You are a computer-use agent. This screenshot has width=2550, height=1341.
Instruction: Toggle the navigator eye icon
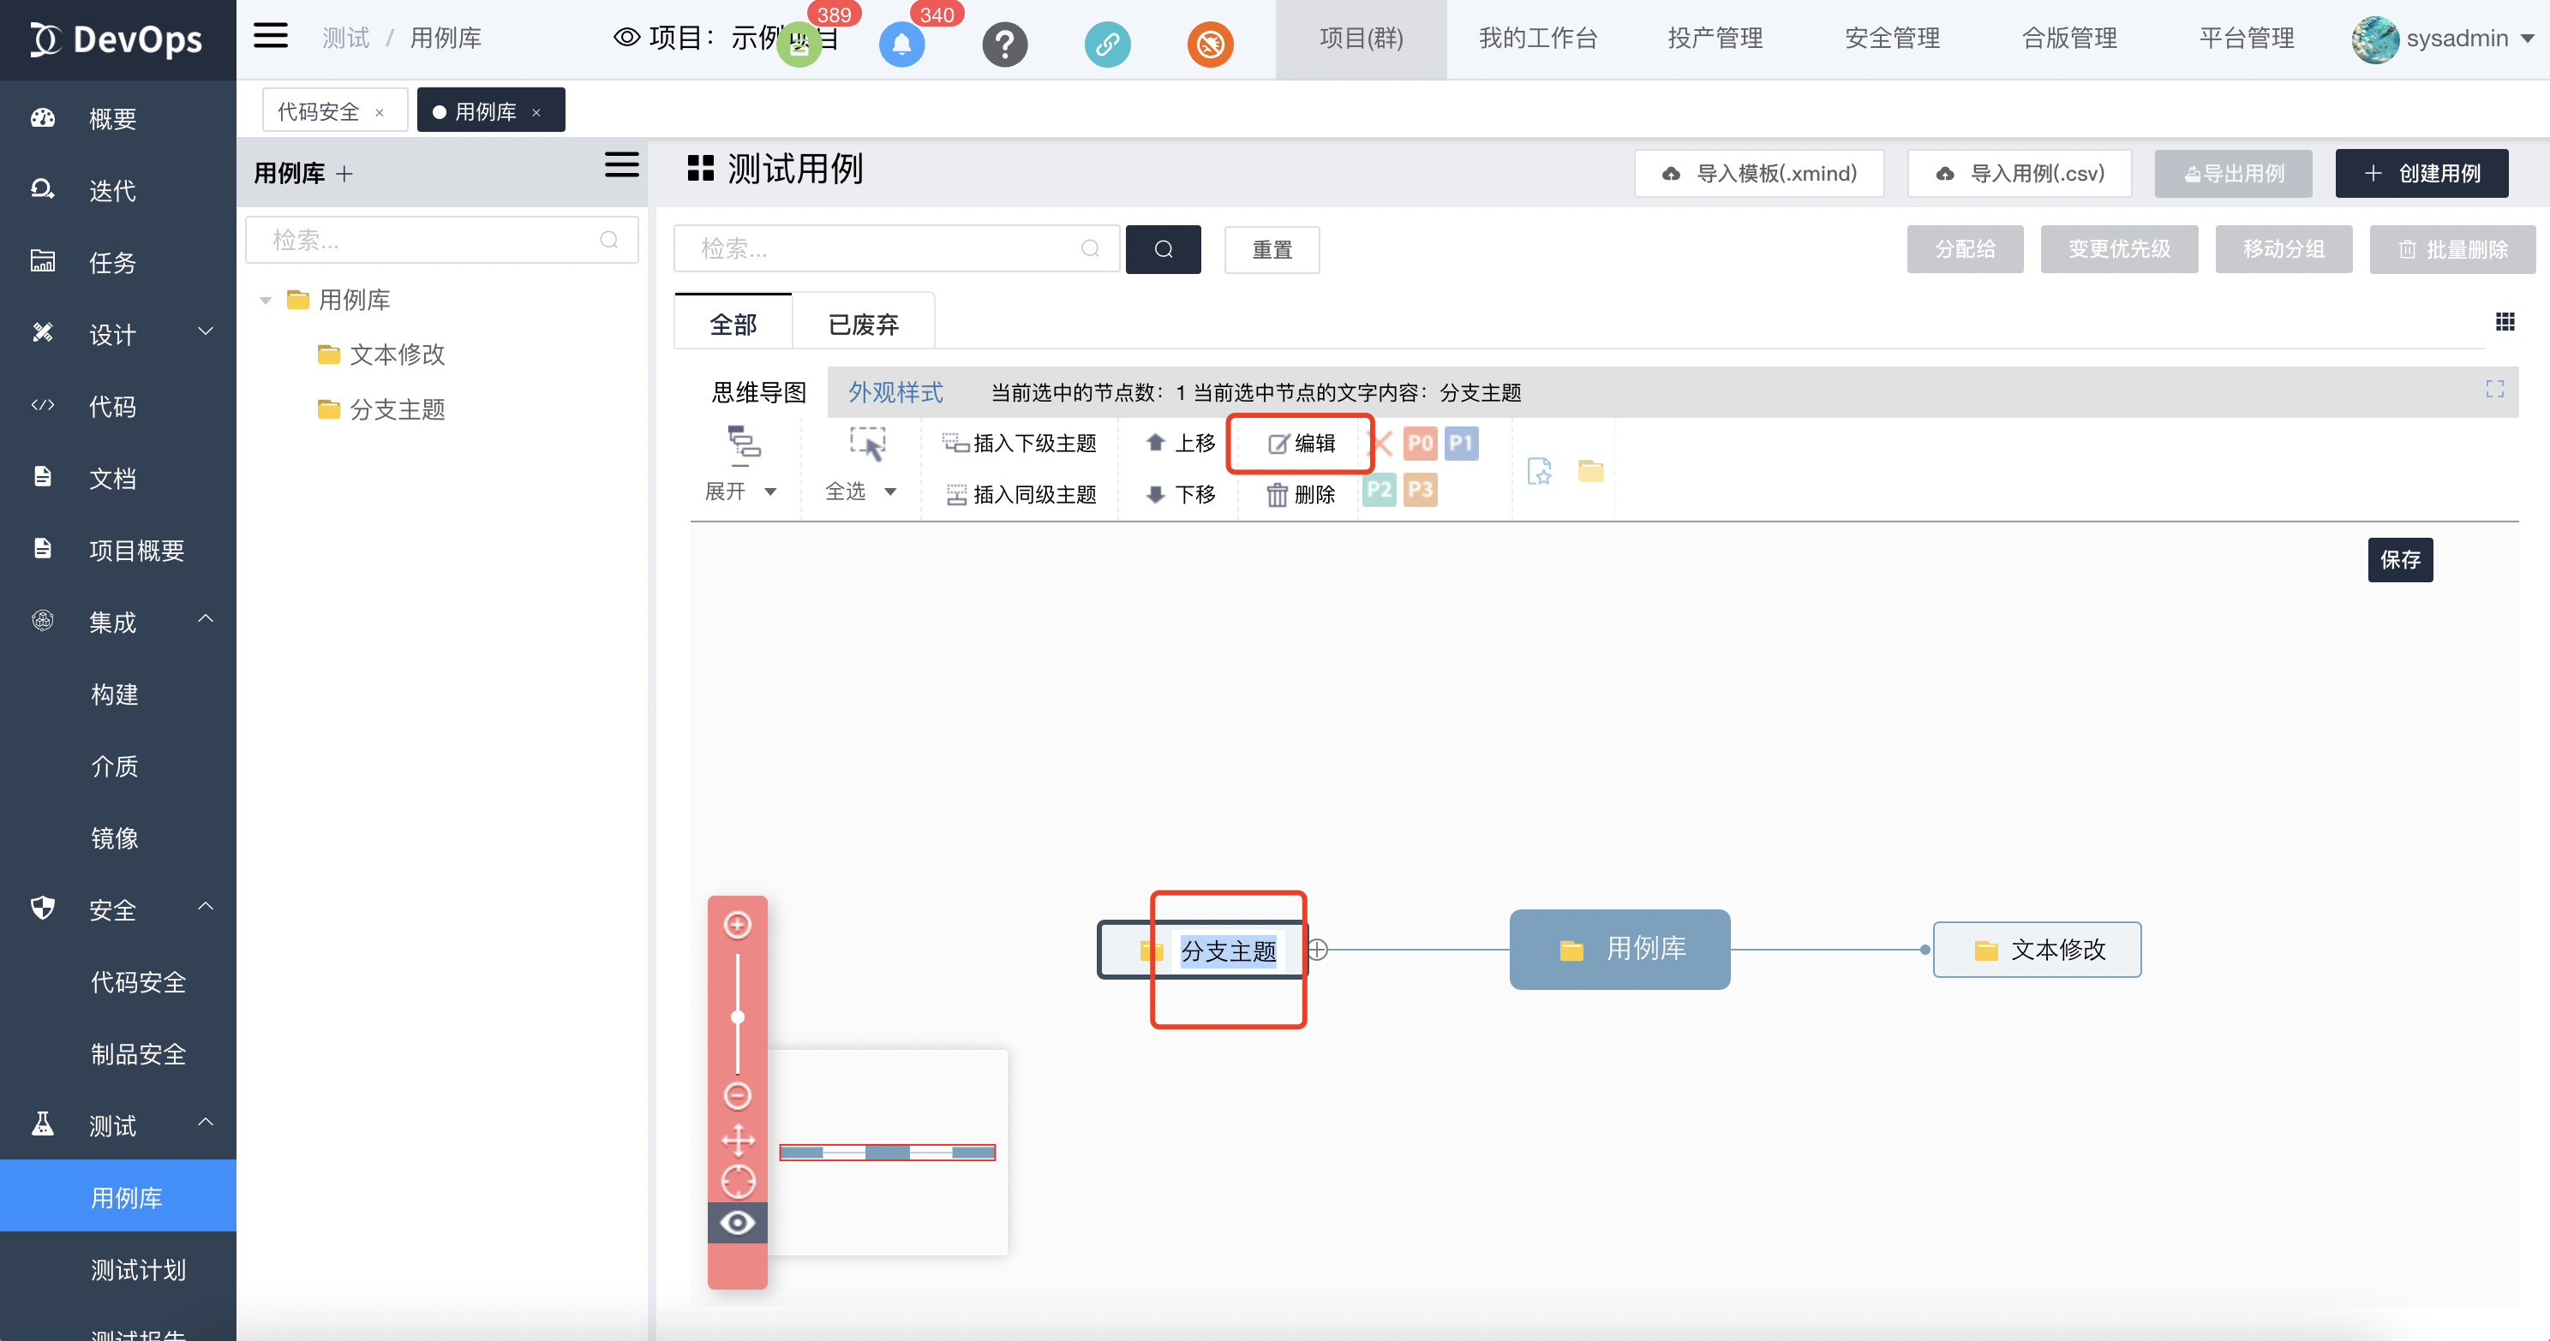pyautogui.click(x=738, y=1224)
